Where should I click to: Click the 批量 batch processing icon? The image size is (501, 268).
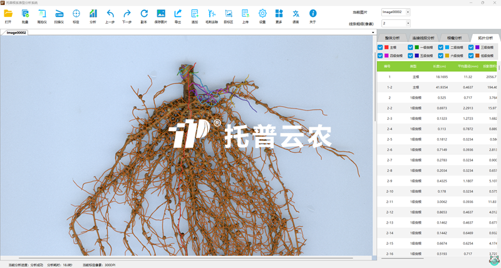(x=25, y=14)
